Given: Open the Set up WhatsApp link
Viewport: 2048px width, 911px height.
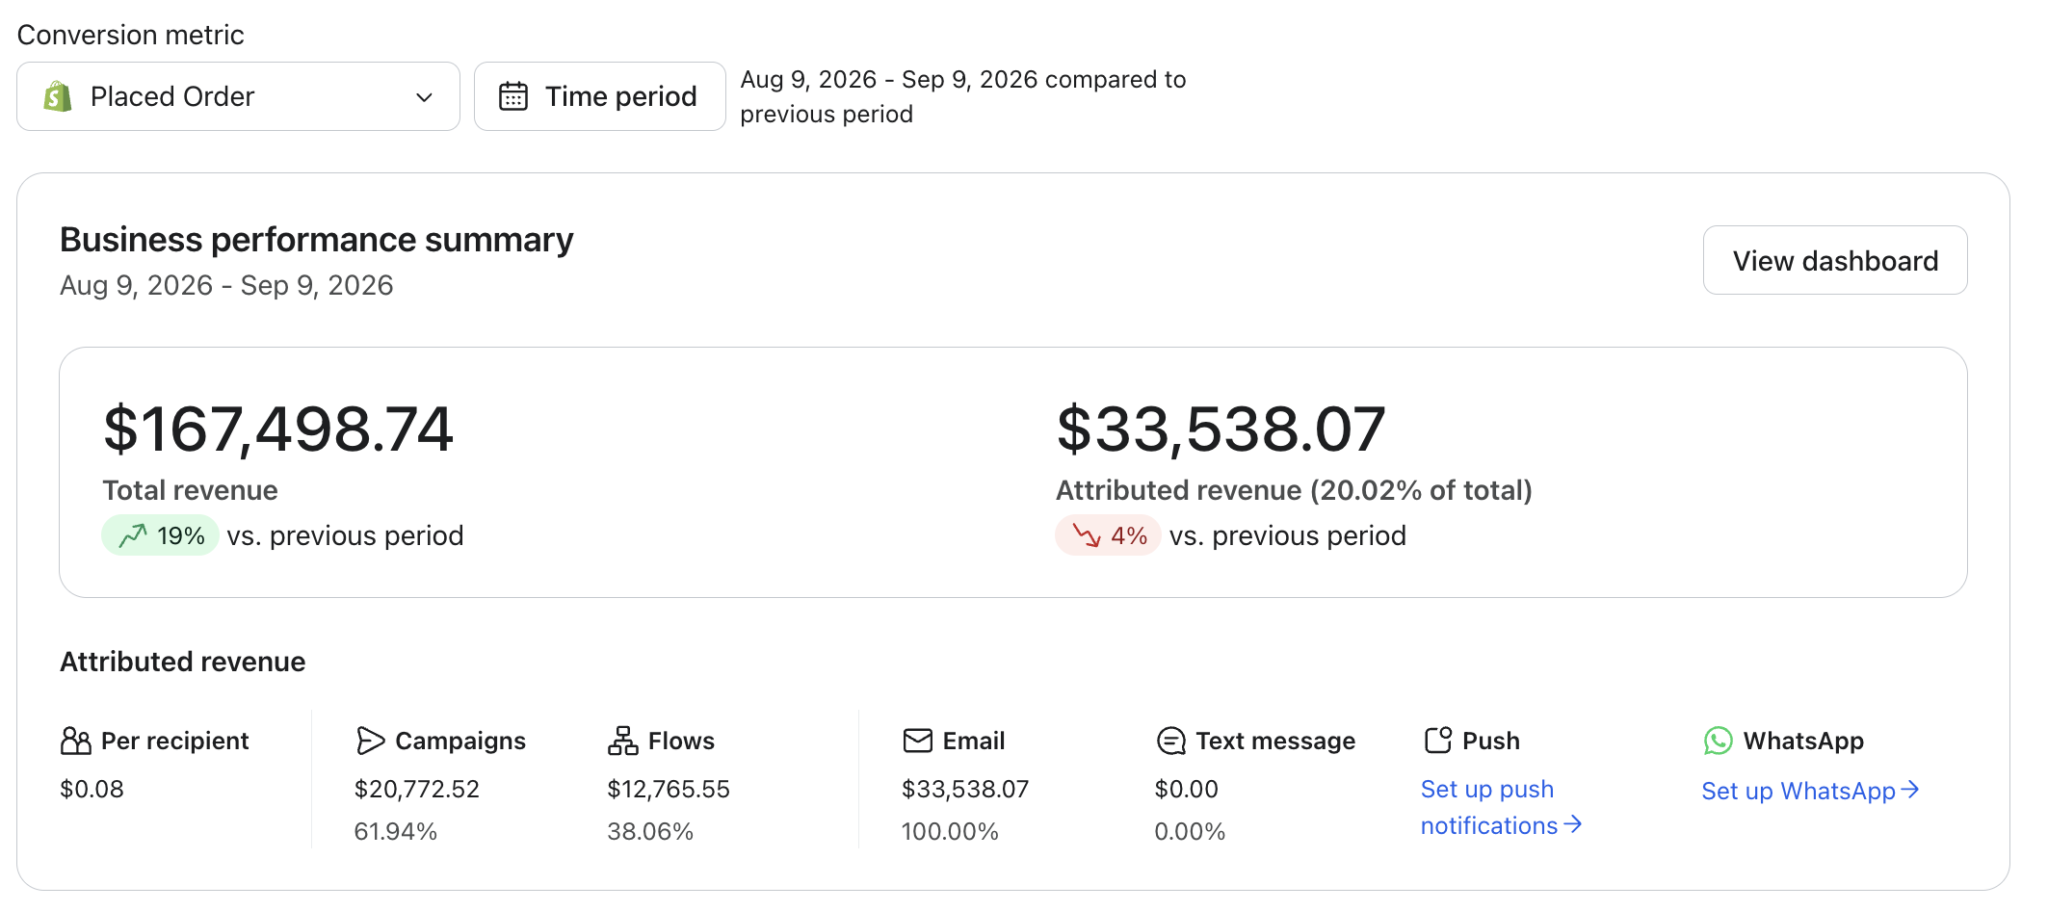Looking at the screenshot, I should pos(1810,791).
